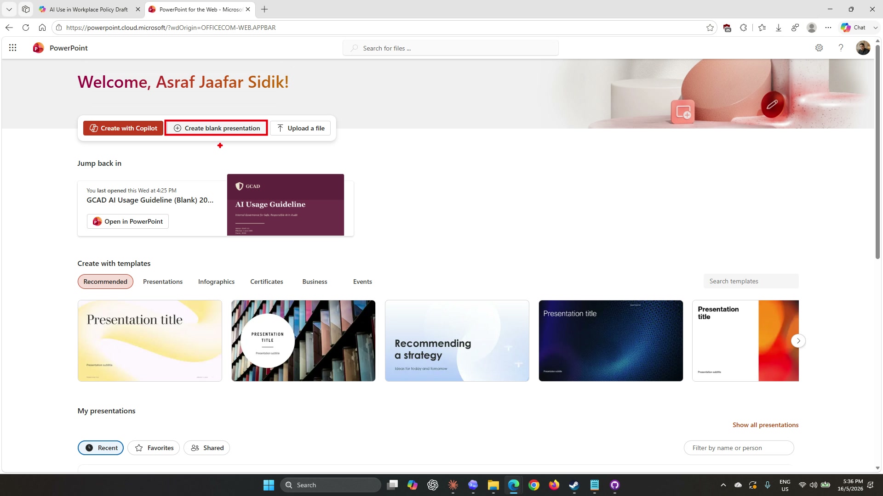Viewport: 883px width, 496px height.
Task: Select the Recommended templates tab
Action: (105, 282)
